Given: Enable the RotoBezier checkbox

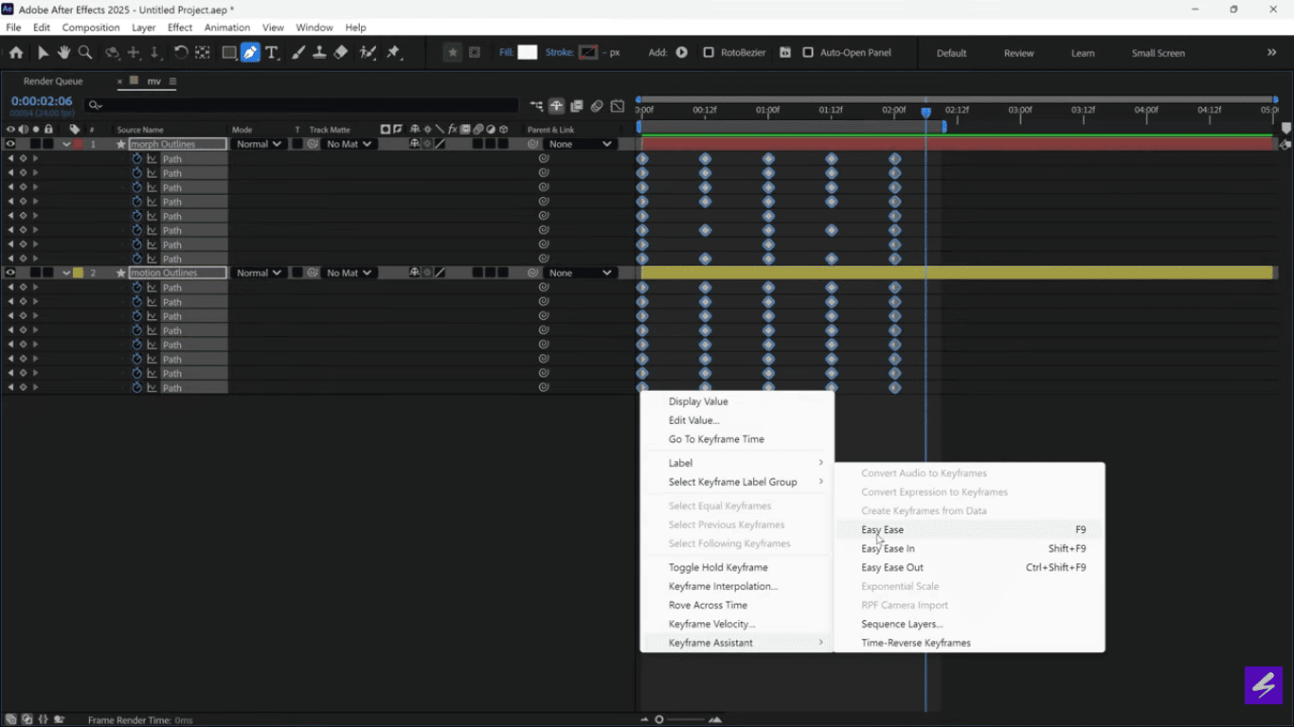Looking at the screenshot, I should [709, 53].
